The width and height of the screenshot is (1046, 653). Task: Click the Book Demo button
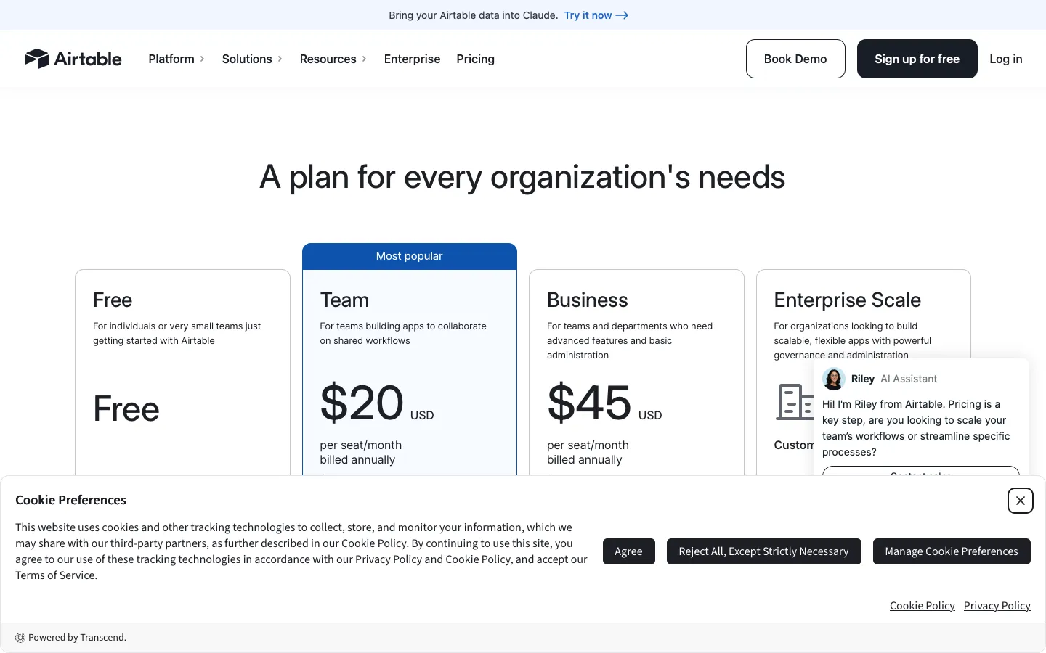tap(795, 59)
